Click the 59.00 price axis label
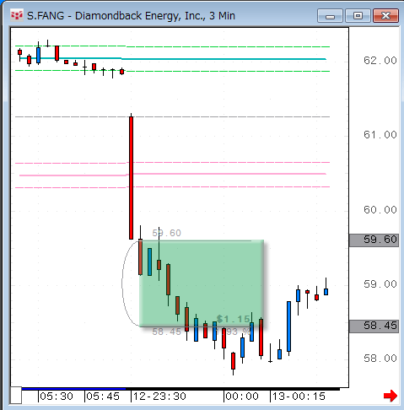This screenshot has width=404, height=410. coord(380,284)
